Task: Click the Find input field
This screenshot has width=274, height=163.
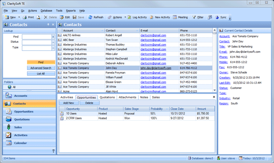Action: 37,37
